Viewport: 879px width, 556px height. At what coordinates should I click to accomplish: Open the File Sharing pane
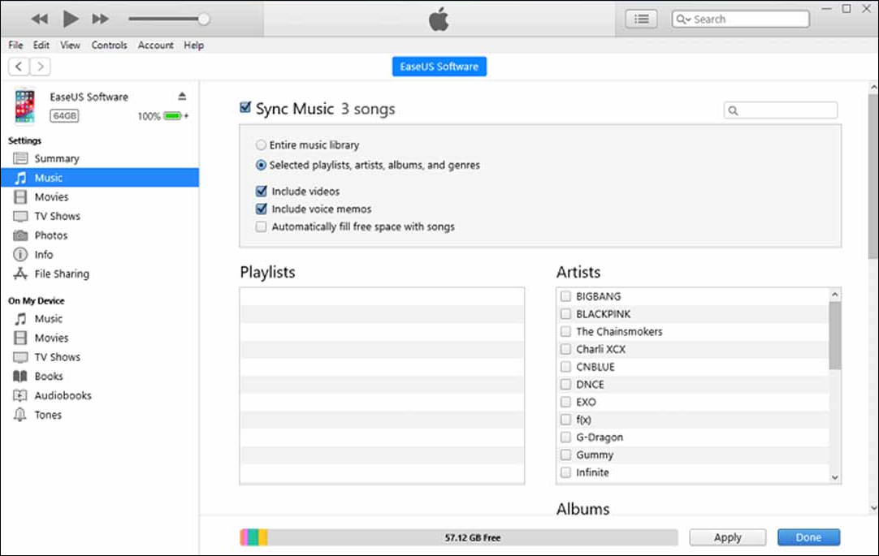coord(61,274)
